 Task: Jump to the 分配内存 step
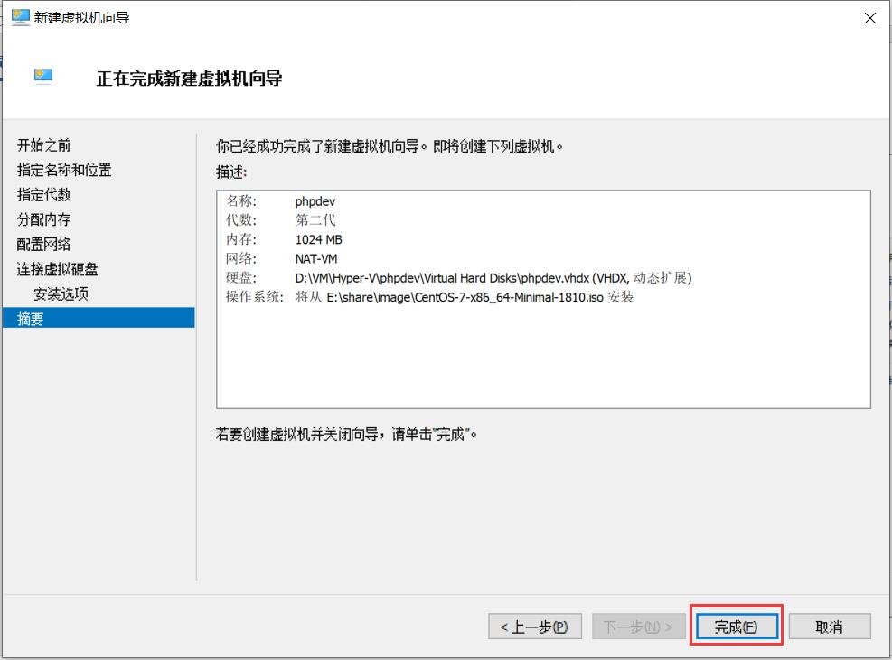[43, 219]
